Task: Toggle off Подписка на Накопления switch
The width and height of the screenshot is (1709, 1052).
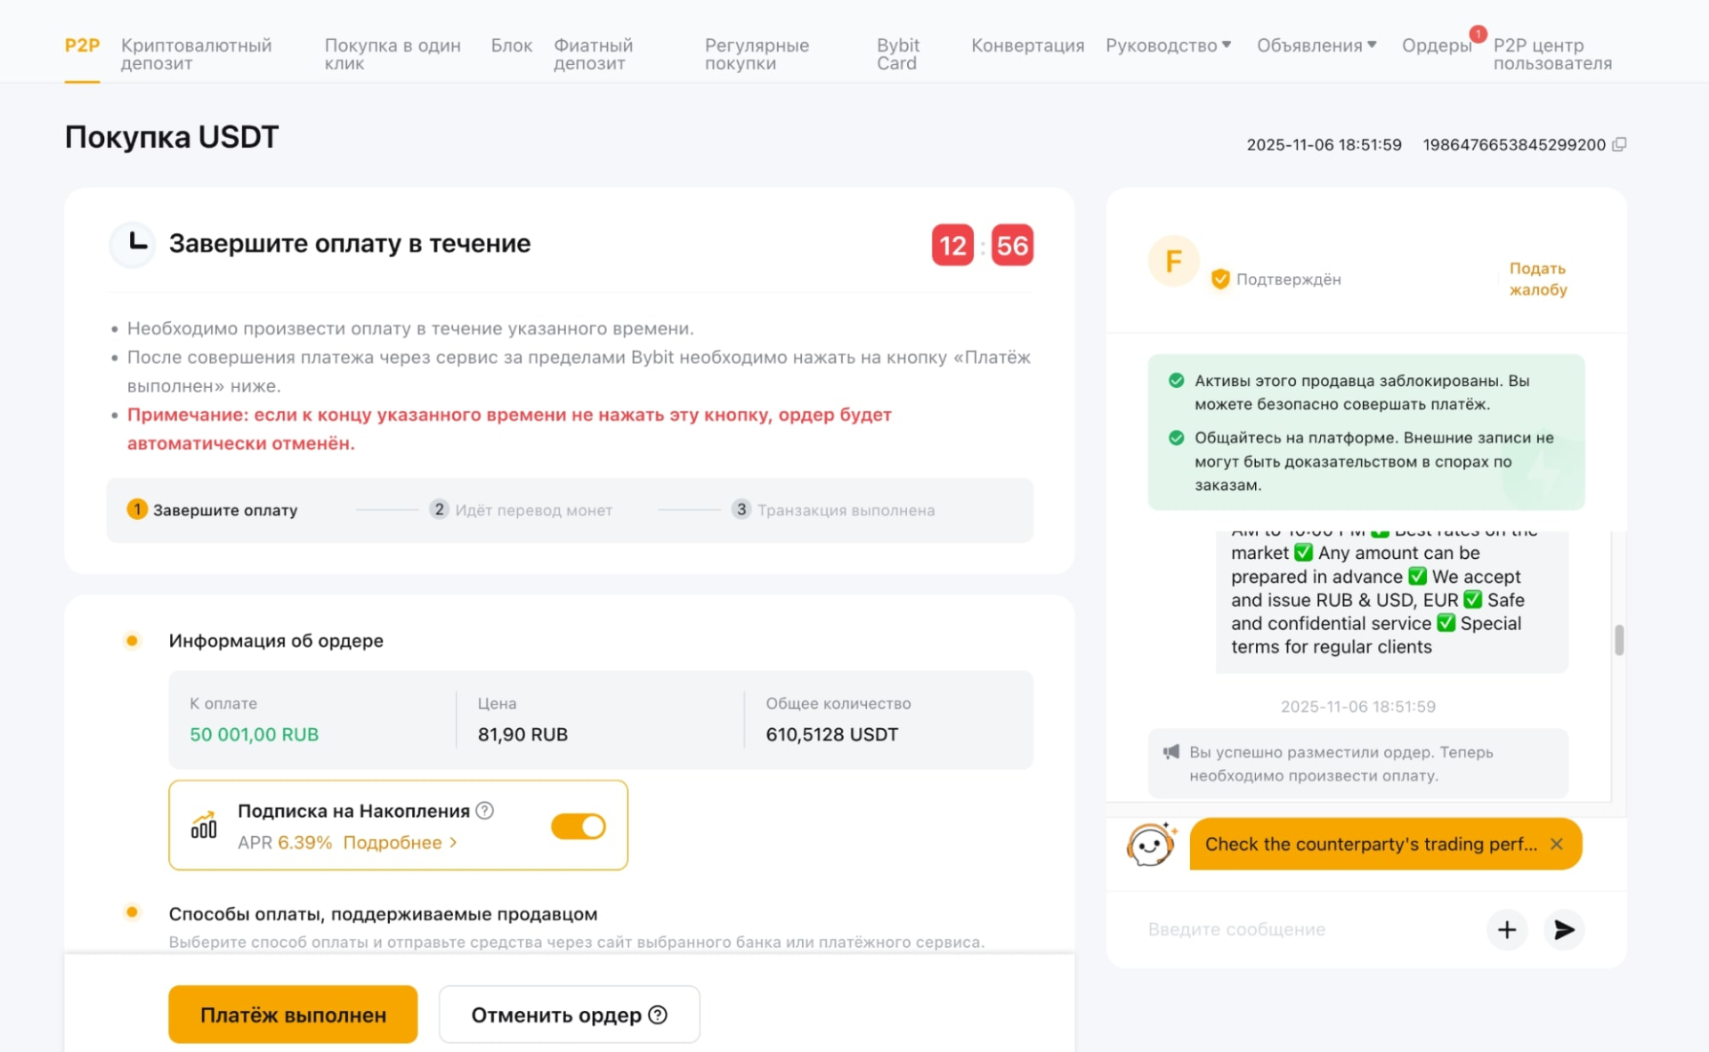Action: (x=579, y=827)
